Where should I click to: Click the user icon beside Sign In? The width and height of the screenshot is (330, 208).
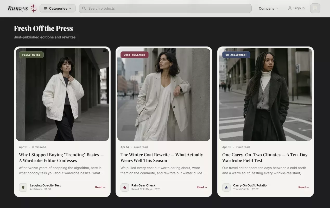[x=290, y=8]
